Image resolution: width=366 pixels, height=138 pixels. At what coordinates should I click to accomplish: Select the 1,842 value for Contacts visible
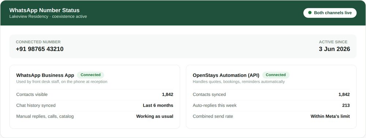[168, 95]
